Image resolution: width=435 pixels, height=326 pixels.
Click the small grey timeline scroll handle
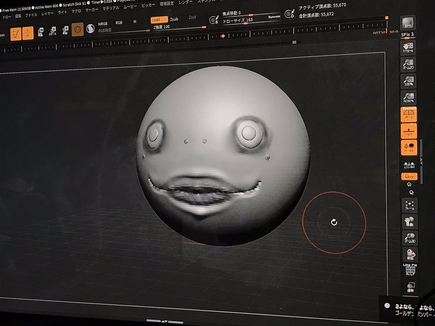294,42
